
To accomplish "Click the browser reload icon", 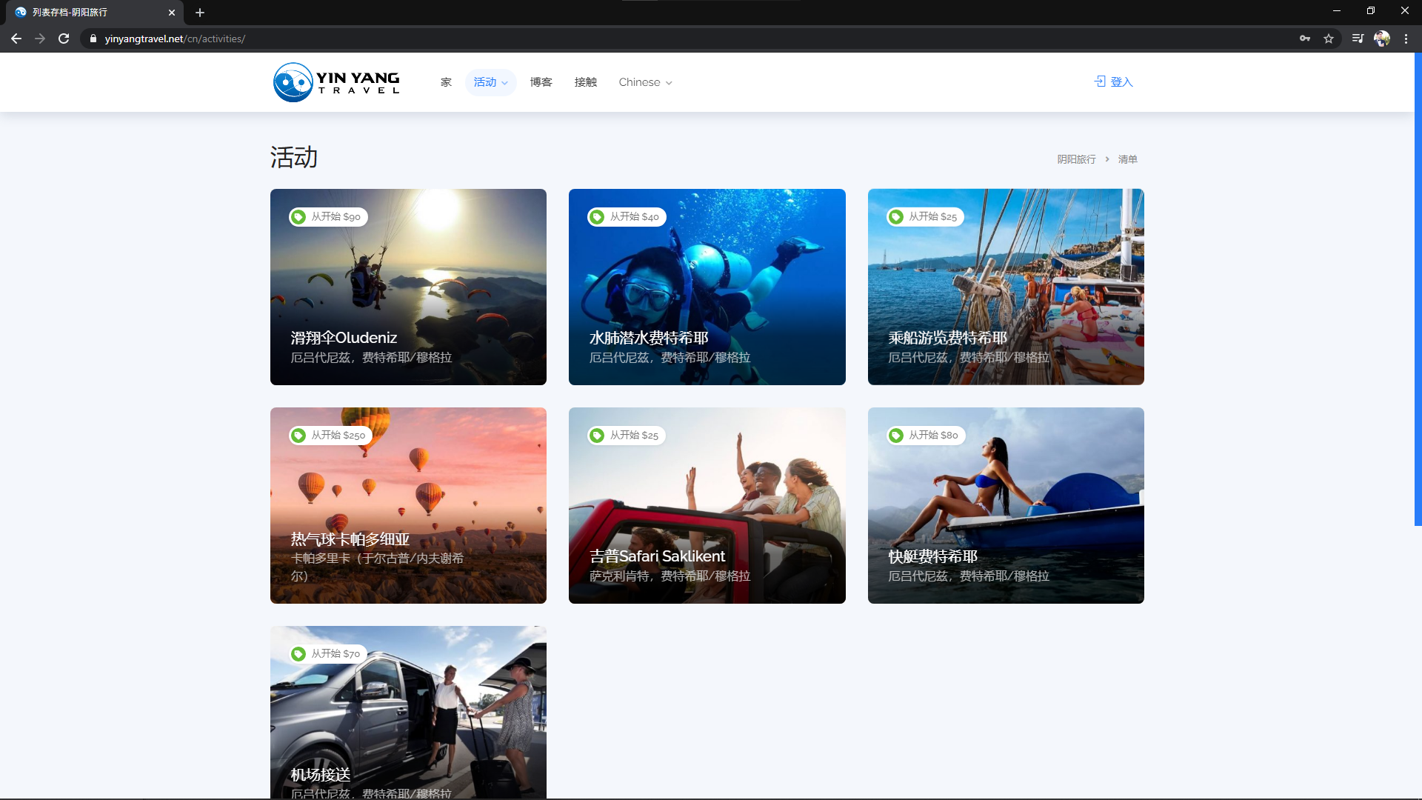I will tap(64, 39).
